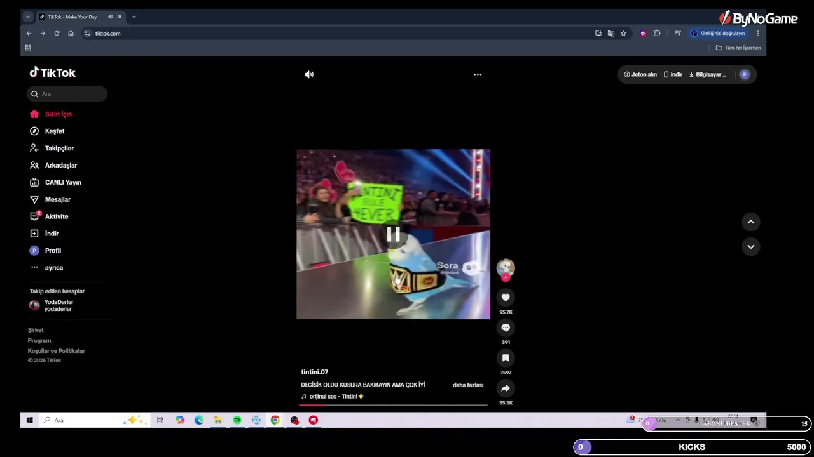The image size is (814, 457).
Task: Pause the playing TikTok video
Action: click(x=393, y=235)
